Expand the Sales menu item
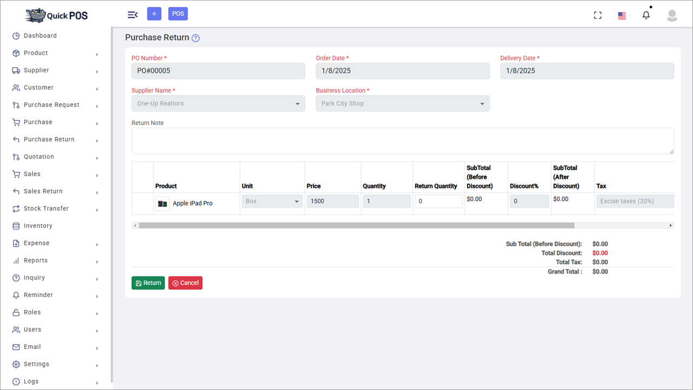Viewport: 693px width, 390px height. point(37,173)
